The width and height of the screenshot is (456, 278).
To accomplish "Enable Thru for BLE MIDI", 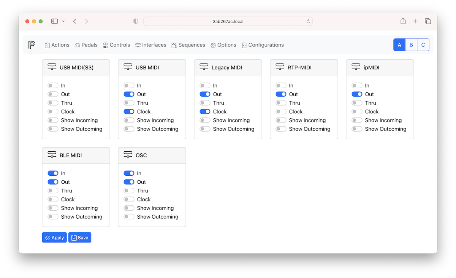I will [x=53, y=191].
